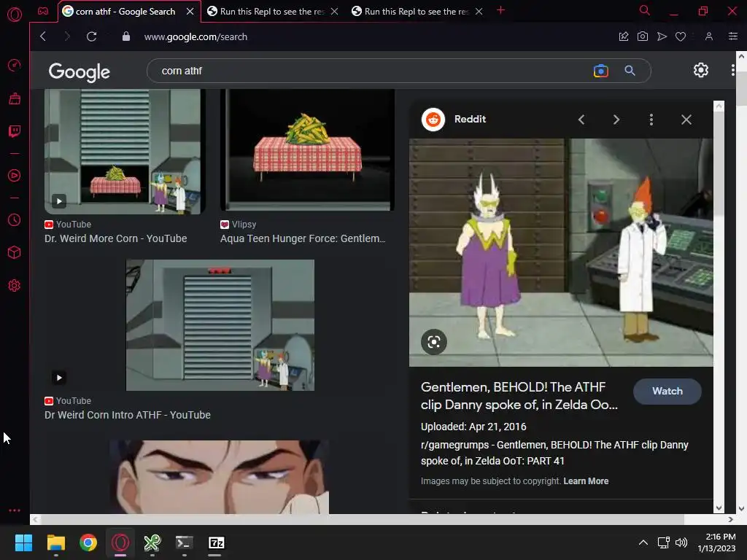Add page to bookmarks heart icon
Screen dimensions: 747x560
[681, 36]
